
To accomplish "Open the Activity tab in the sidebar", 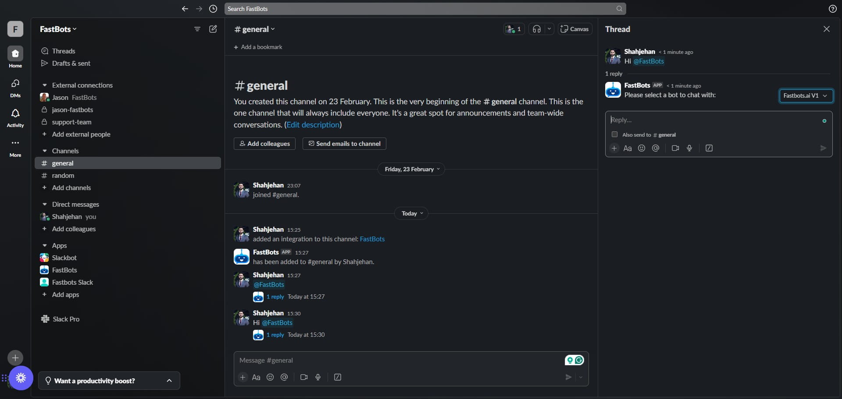I will 15,118.
